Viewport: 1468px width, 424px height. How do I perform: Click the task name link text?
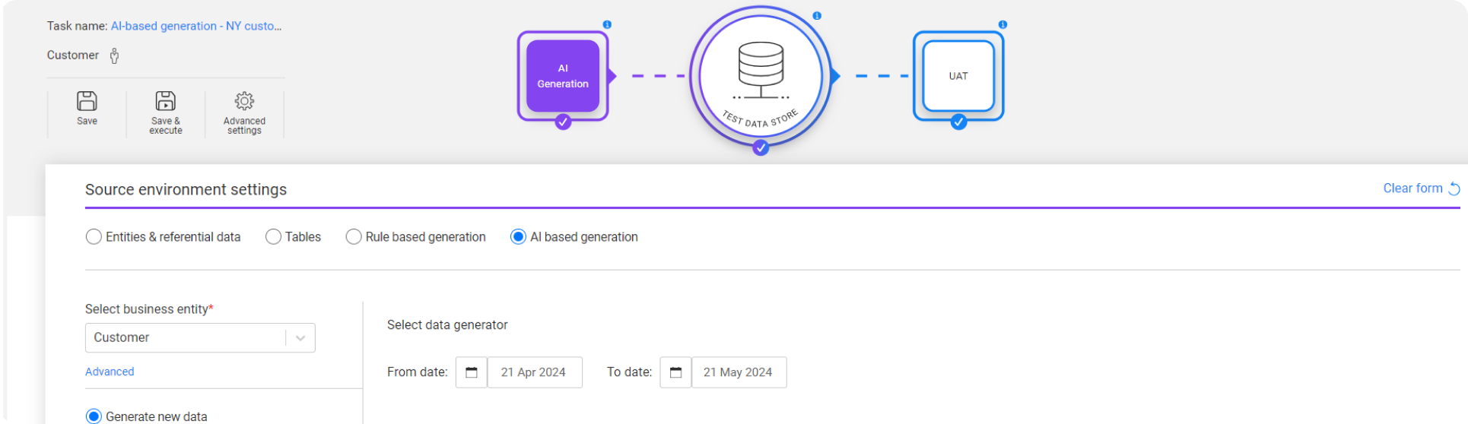196,26
